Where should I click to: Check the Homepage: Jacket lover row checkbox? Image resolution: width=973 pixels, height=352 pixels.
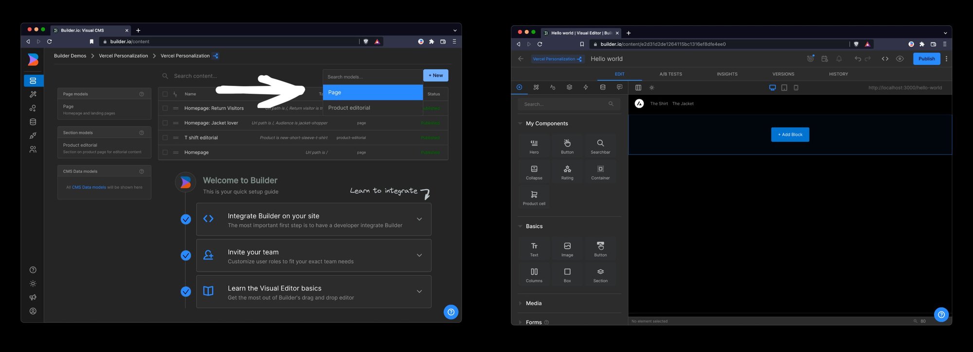[165, 123]
